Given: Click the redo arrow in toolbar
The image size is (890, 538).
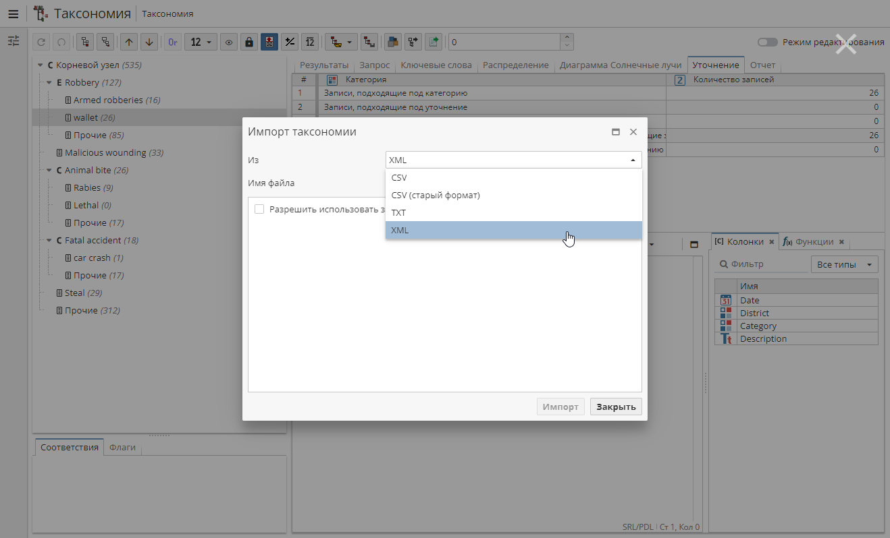Looking at the screenshot, I should coord(61,42).
